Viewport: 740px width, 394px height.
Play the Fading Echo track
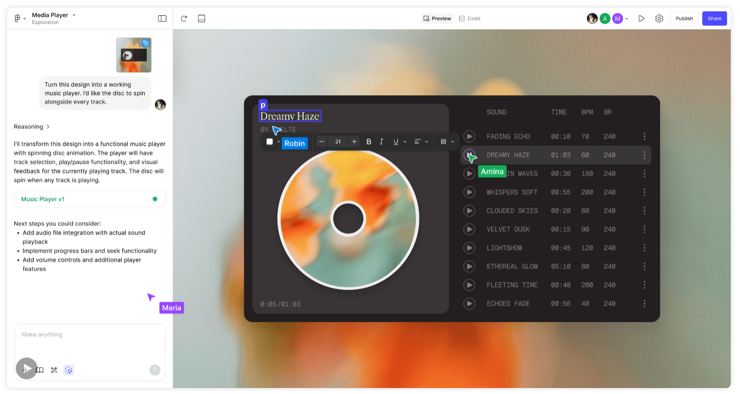point(469,136)
